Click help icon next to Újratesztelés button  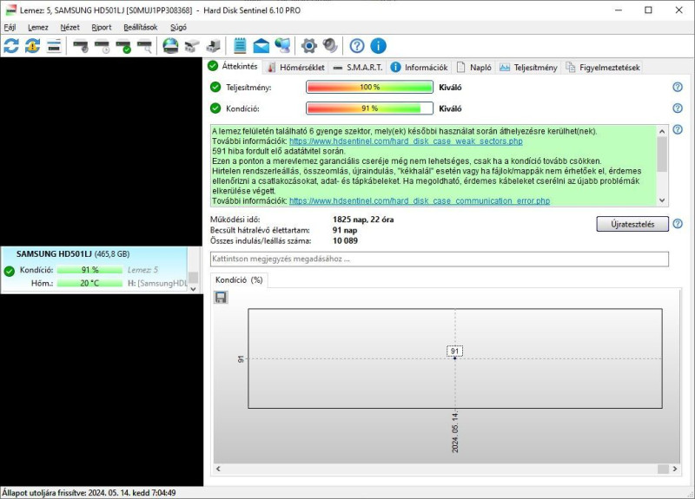[678, 224]
